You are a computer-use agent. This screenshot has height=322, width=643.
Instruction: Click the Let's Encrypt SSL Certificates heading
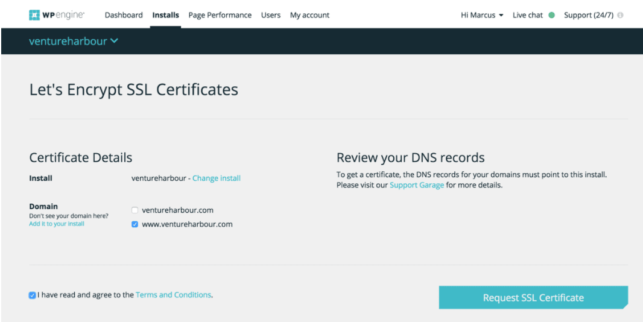click(x=134, y=90)
